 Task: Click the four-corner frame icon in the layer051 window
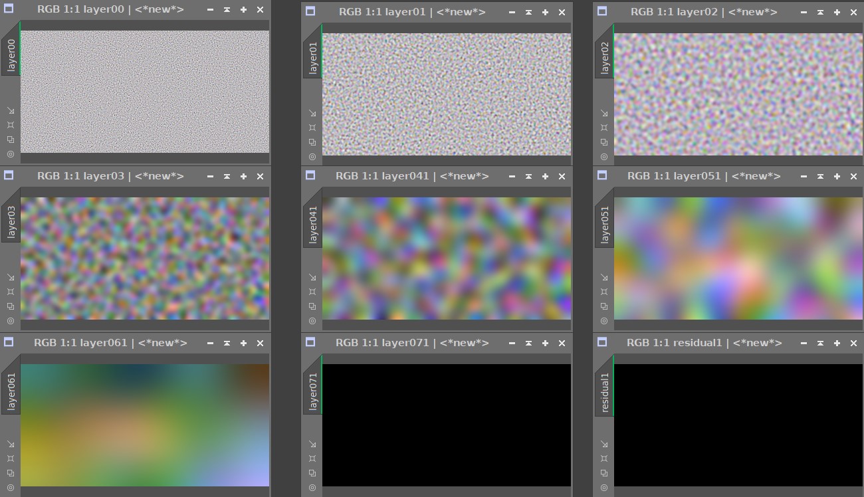click(x=604, y=292)
